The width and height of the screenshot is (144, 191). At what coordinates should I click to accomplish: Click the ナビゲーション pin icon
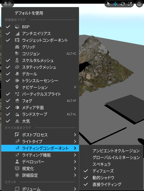pyautogui.click(x=17, y=87)
